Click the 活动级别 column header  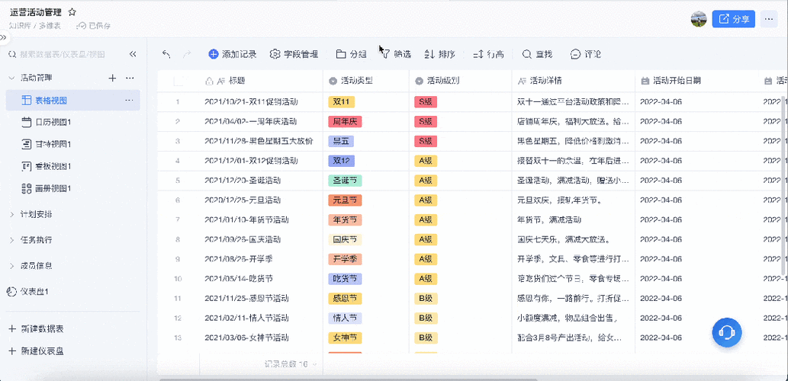coord(461,81)
